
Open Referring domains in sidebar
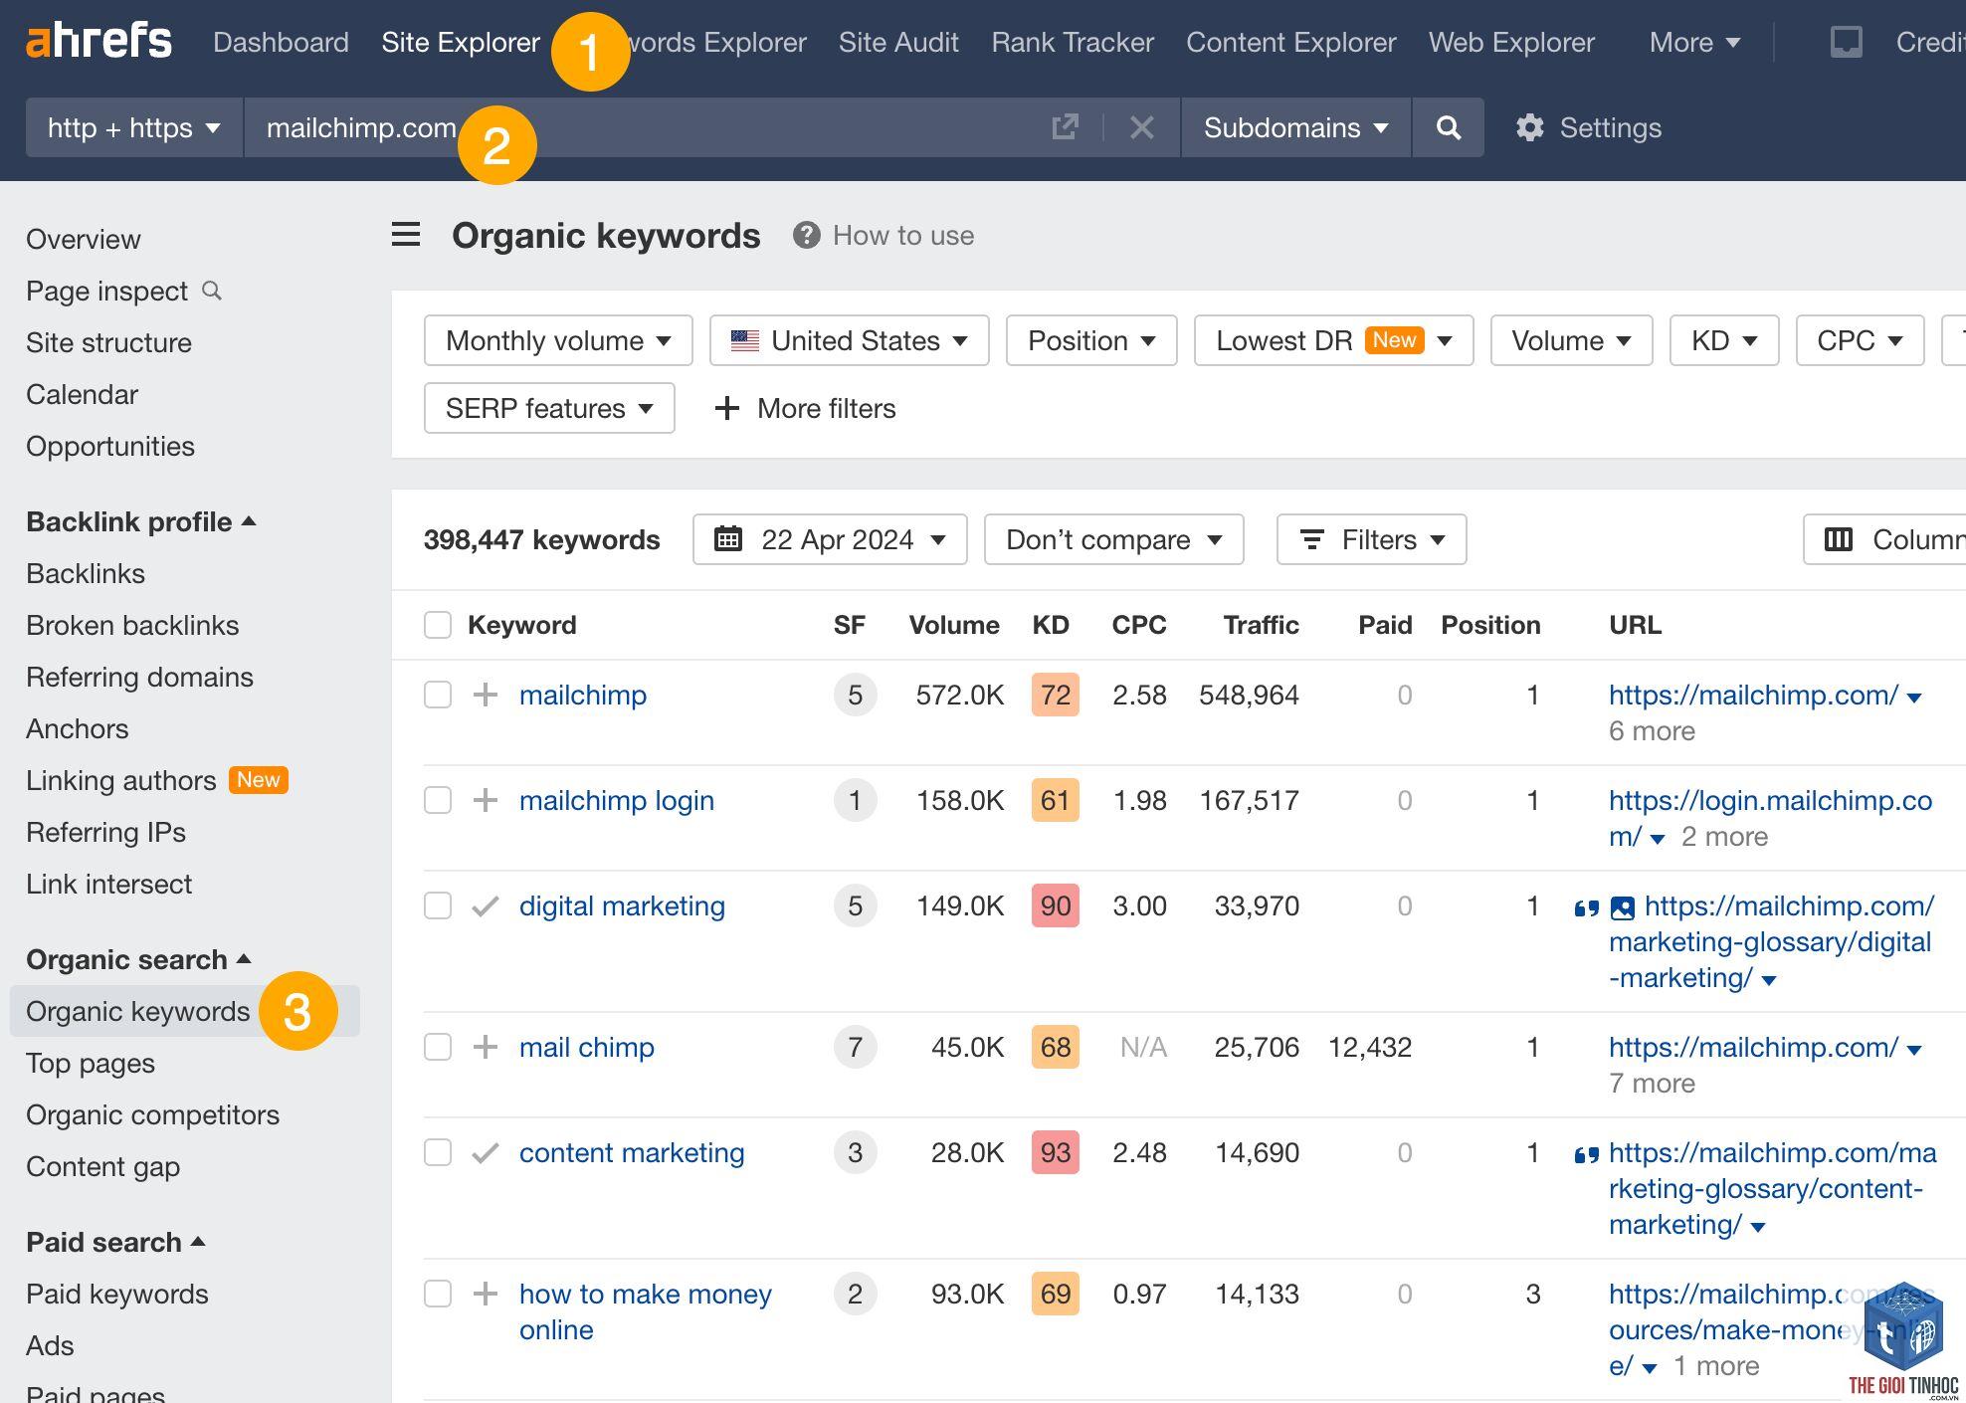click(x=139, y=677)
